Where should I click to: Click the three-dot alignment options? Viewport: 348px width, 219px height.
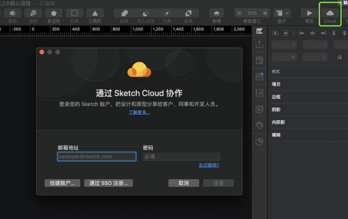294,33
